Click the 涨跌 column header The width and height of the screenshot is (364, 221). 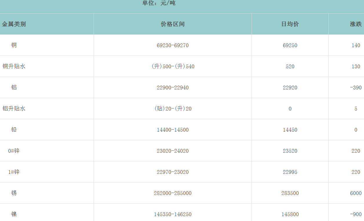point(356,24)
